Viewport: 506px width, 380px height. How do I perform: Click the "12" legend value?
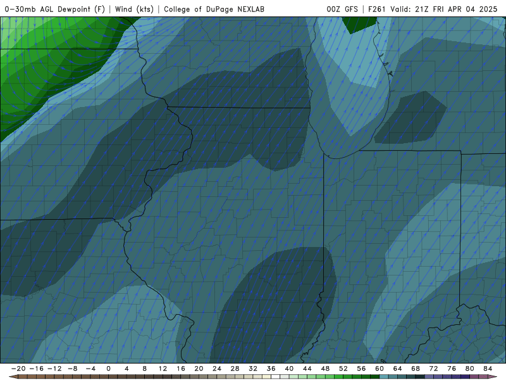[x=163, y=369]
